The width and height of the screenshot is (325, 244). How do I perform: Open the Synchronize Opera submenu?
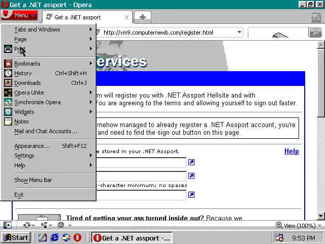[49, 102]
